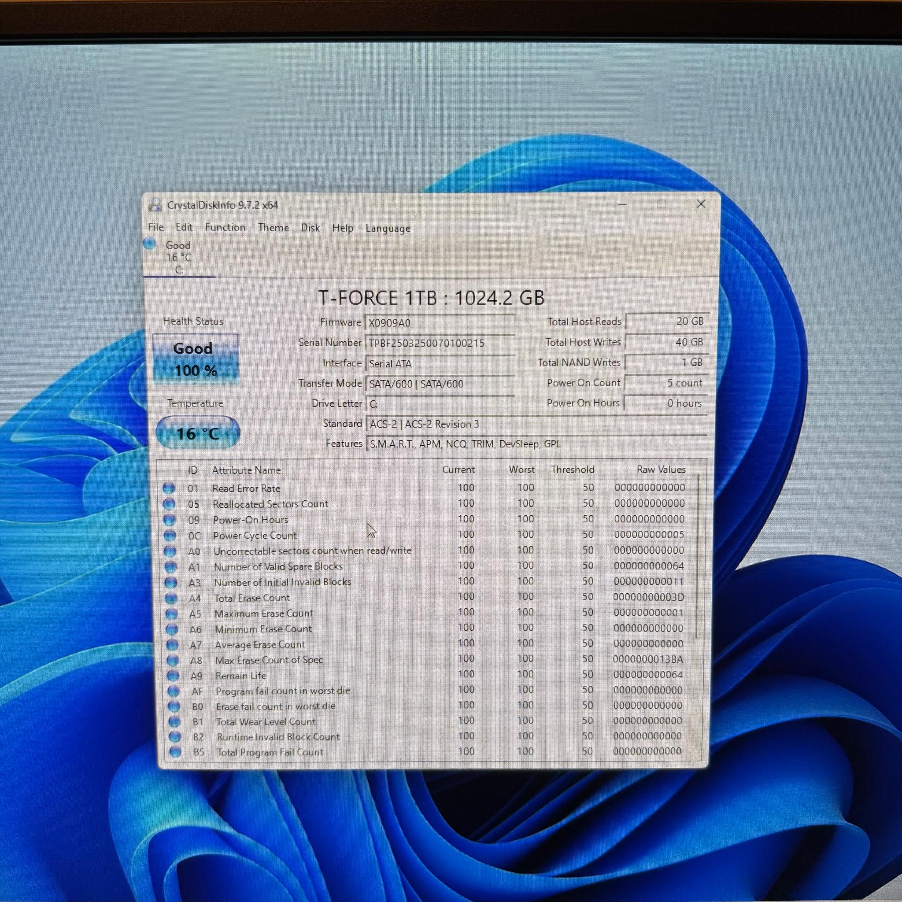This screenshot has height=902, width=902.
Task: Click the status orb for Power-On Hours attribute
Action: [x=170, y=520]
